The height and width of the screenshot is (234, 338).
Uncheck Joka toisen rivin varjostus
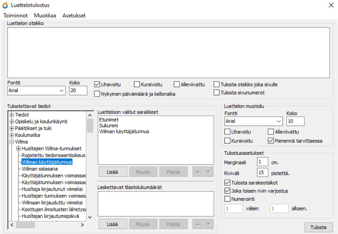click(x=228, y=191)
